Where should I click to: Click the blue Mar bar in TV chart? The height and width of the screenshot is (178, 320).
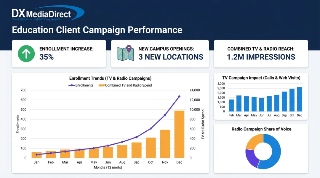(x=239, y=103)
